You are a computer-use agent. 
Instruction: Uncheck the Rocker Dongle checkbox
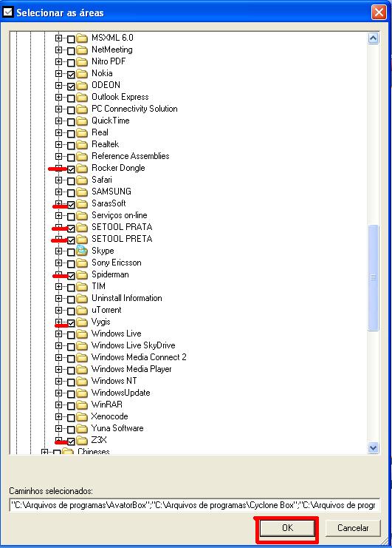71,169
